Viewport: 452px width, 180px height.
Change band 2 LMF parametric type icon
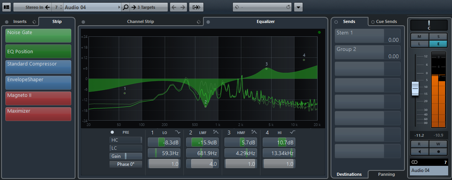tap(216, 132)
